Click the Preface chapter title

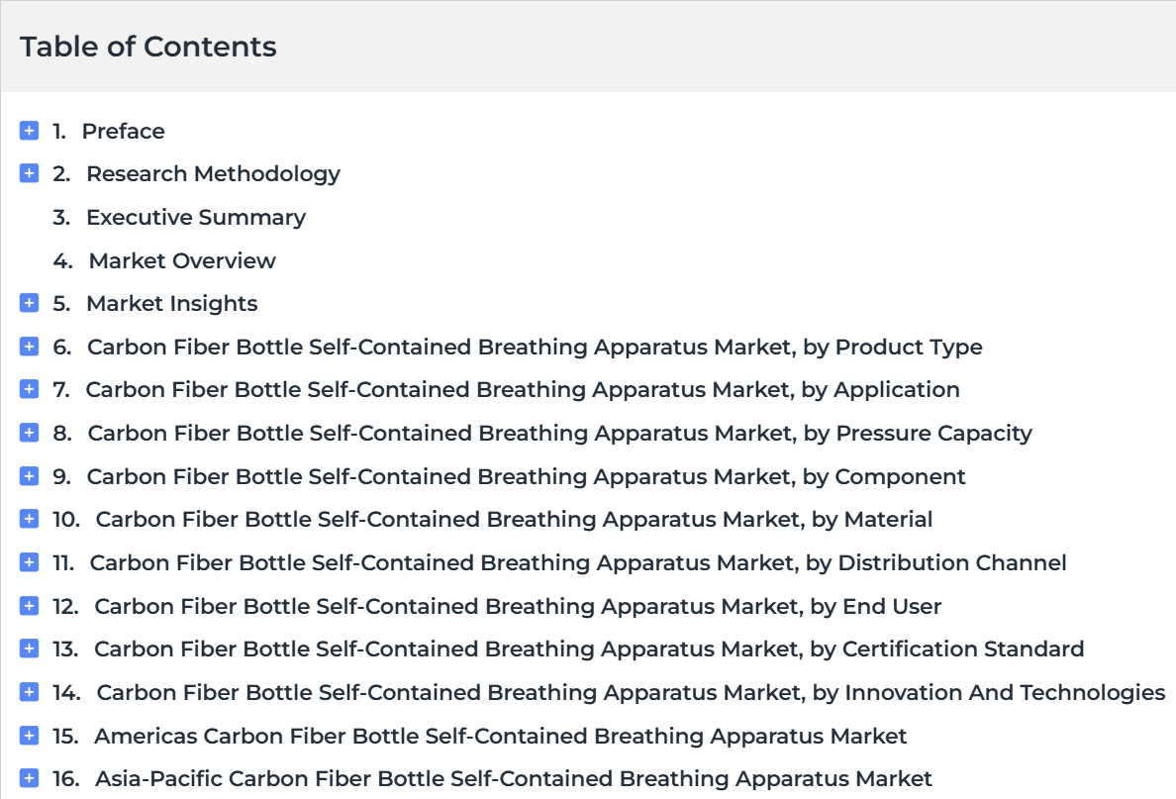click(123, 132)
